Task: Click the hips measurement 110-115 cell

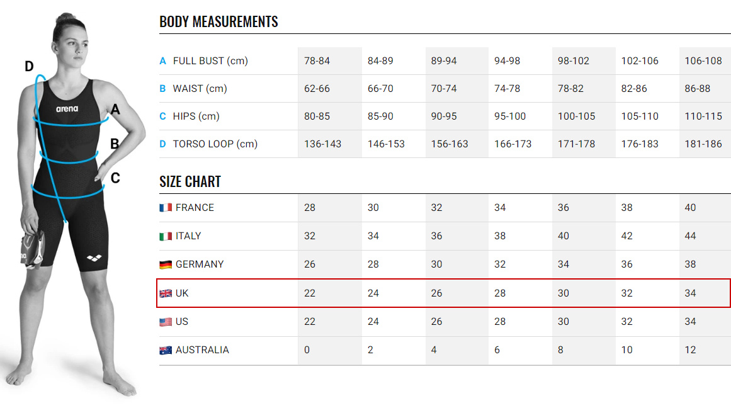Action: point(703,116)
